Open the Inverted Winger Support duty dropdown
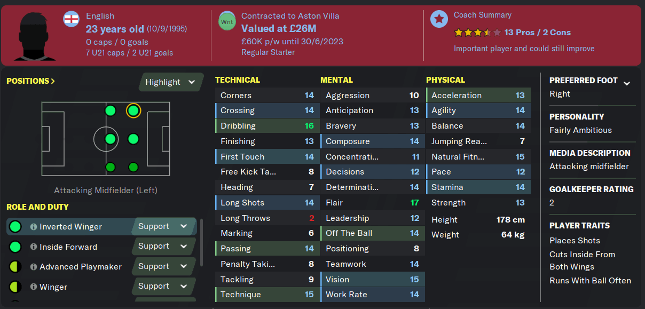645x309 pixels. click(163, 226)
